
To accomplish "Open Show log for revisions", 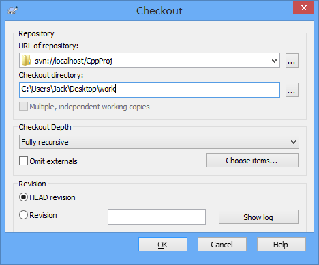I will [x=258, y=217].
